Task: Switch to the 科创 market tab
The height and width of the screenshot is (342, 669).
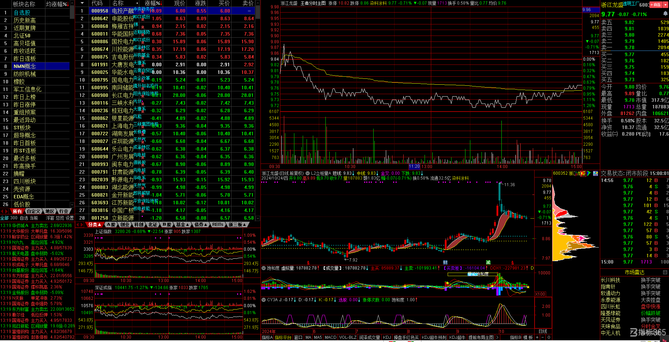Action: [139, 225]
